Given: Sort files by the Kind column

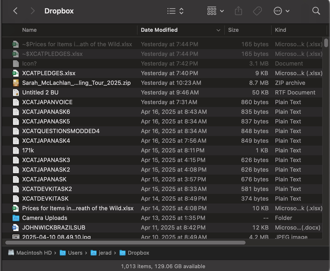Looking at the screenshot, I should click(280, 30).
